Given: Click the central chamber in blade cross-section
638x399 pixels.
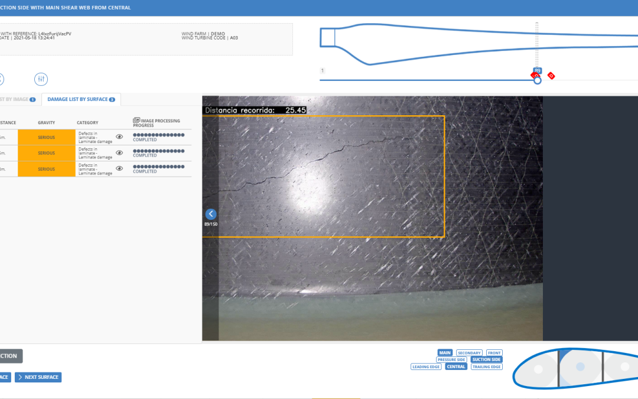Looking at the screenshot, I should point(580,367).
